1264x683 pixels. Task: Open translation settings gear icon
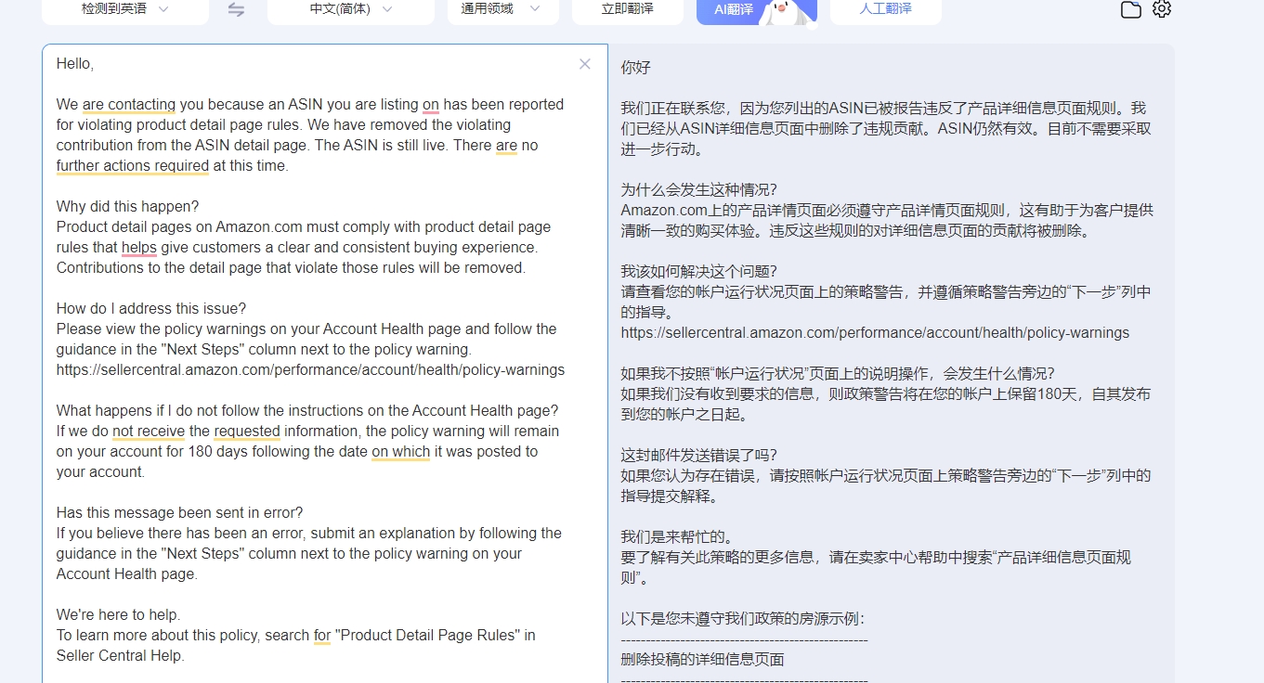click(1162, 9)
